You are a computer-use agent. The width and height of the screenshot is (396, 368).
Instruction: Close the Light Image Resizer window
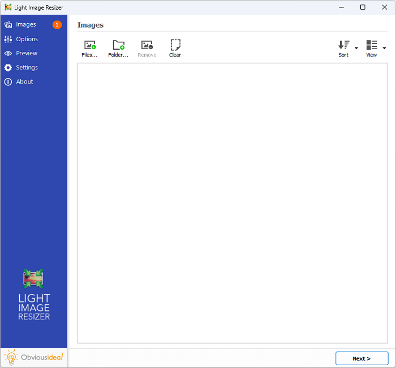point(384,7)
